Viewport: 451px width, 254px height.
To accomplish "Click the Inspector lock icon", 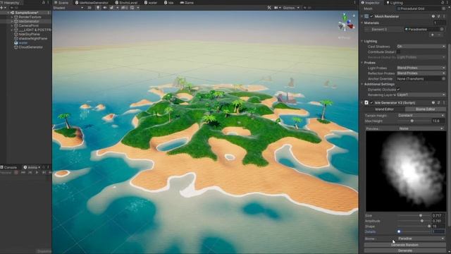I will click(443, 3).
